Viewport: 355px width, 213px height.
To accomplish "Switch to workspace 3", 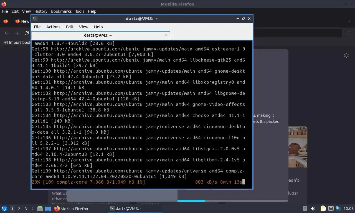I will point(26,209).
